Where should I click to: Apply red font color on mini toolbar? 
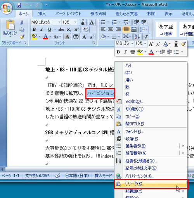pyautogui.click(x=151, y=52)
